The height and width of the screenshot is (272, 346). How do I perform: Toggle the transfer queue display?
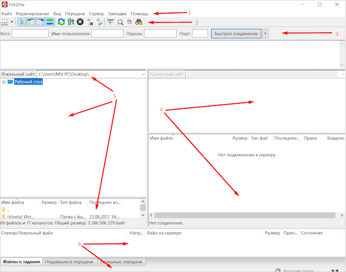[50, 22]
